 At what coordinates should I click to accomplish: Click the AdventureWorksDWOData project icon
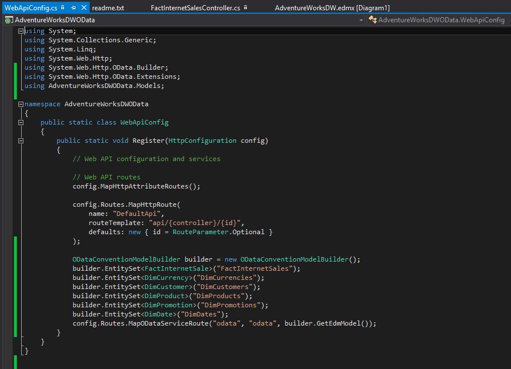pyautogui.click(x=9, y=20)
